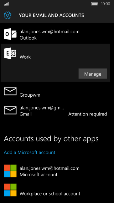Tap the Your Email and Accounts header
This screenshot has width=114, height=203.
(x=51, y=15)
